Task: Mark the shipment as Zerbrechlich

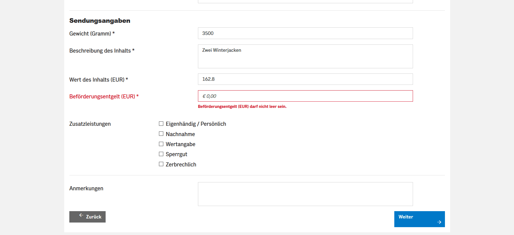Action: (x=161, y=164)
